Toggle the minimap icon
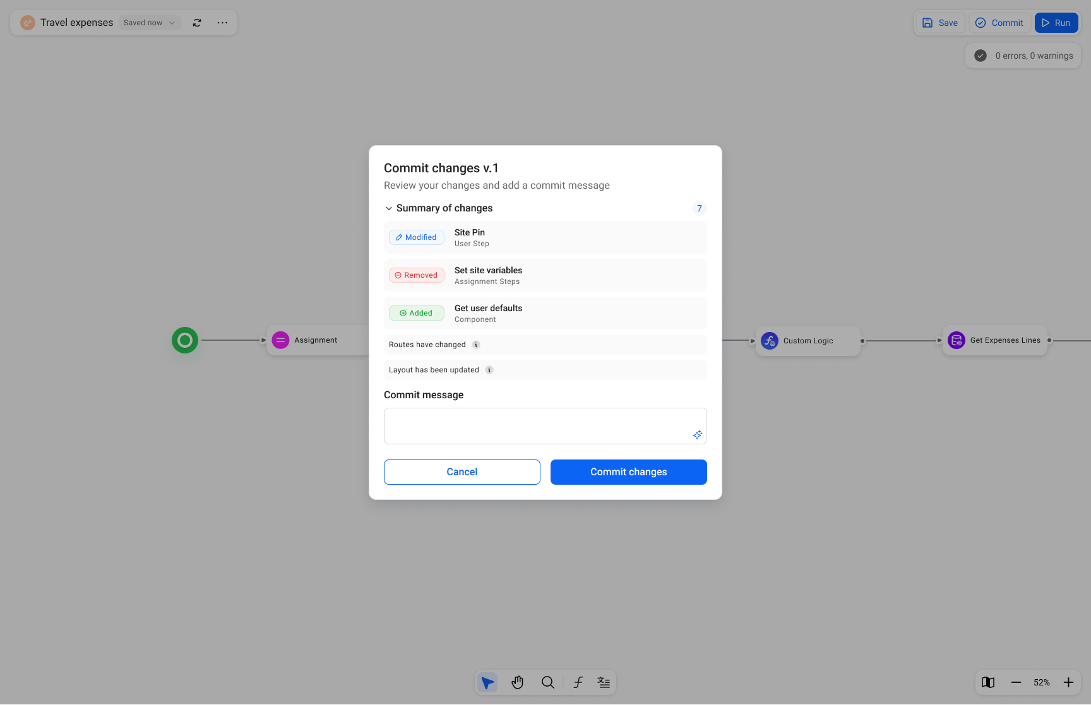Screen dimensions: 1091x705 [x=988, y=682]
